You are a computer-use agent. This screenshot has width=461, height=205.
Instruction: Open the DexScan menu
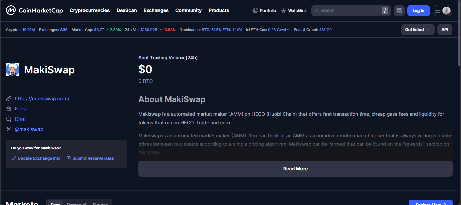tap(127, 11)
